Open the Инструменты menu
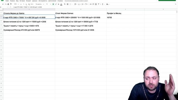 point(43,1)
